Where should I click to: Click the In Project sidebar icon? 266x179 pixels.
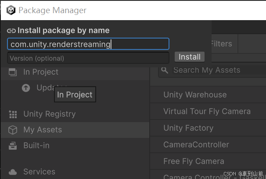[13, 72]
